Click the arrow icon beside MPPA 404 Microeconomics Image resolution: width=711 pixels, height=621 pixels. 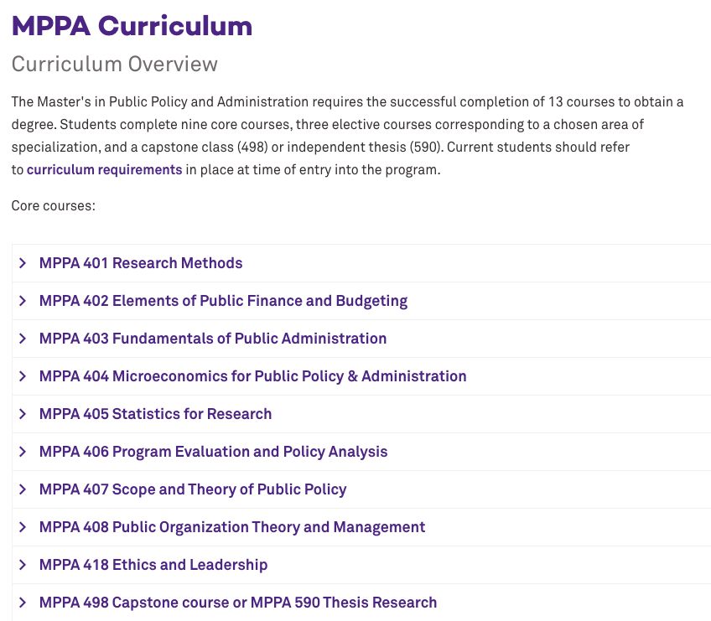23,376
